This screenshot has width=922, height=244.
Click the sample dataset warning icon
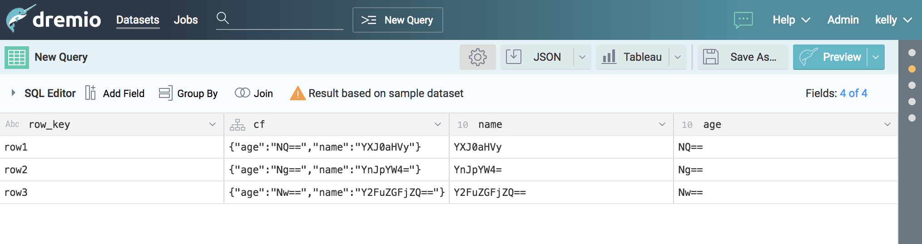[297, 93]
